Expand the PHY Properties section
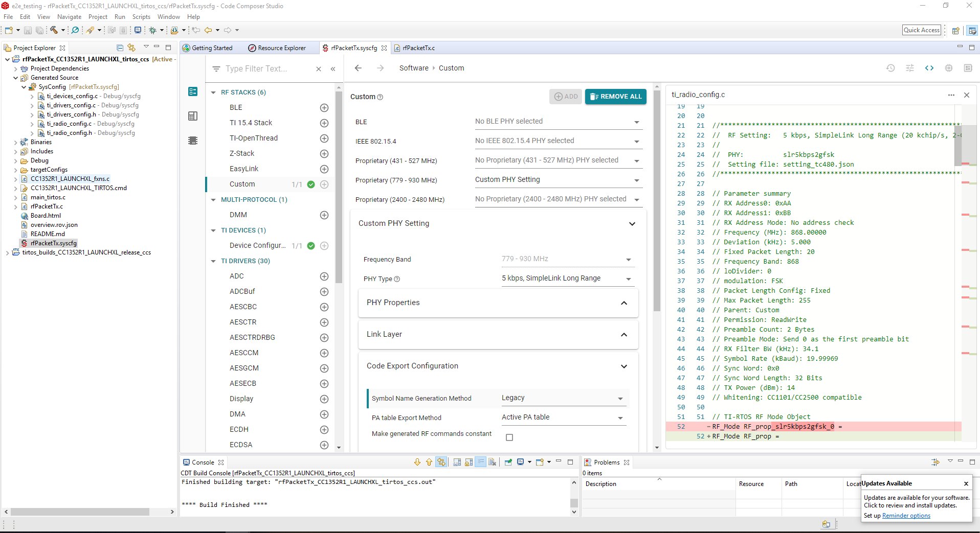Viewport: 980px width, 533px height. [x=623, y=303]
